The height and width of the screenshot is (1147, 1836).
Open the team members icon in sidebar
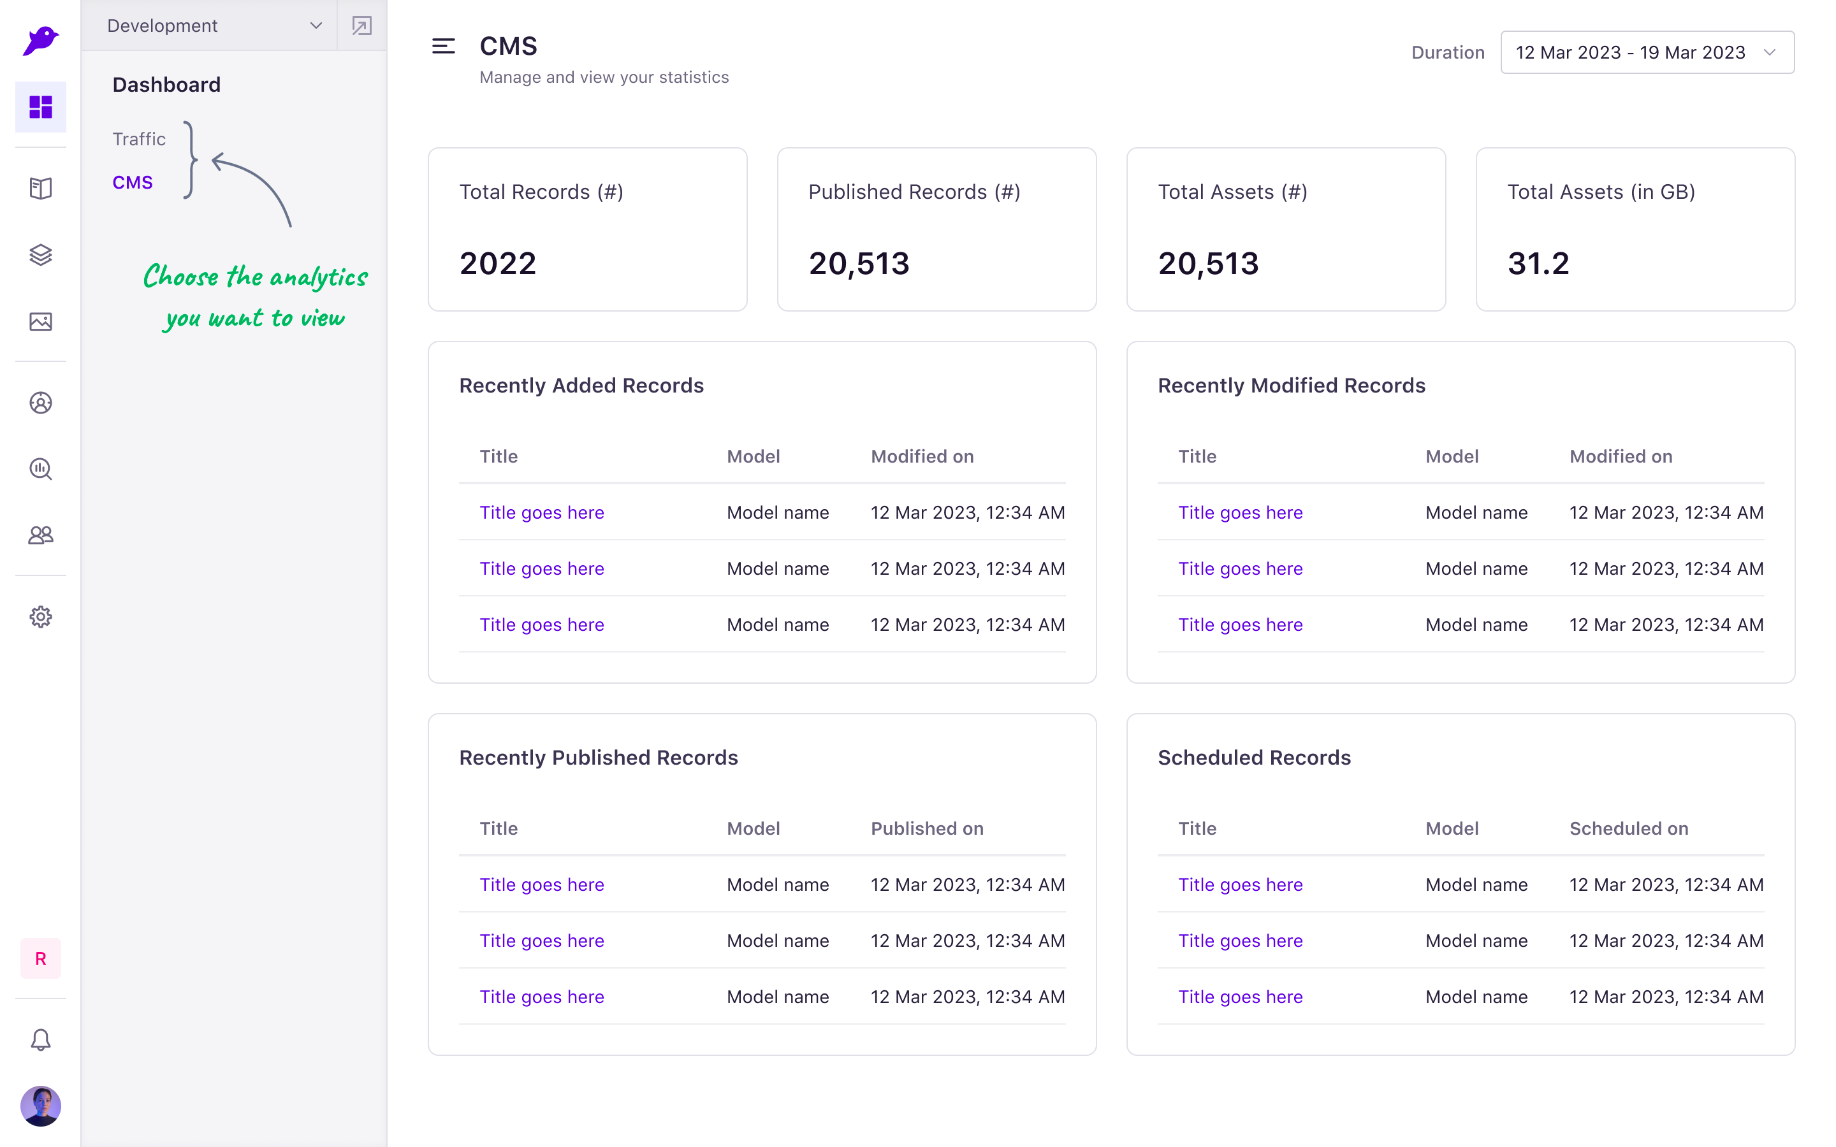click(x=40, y=535)
